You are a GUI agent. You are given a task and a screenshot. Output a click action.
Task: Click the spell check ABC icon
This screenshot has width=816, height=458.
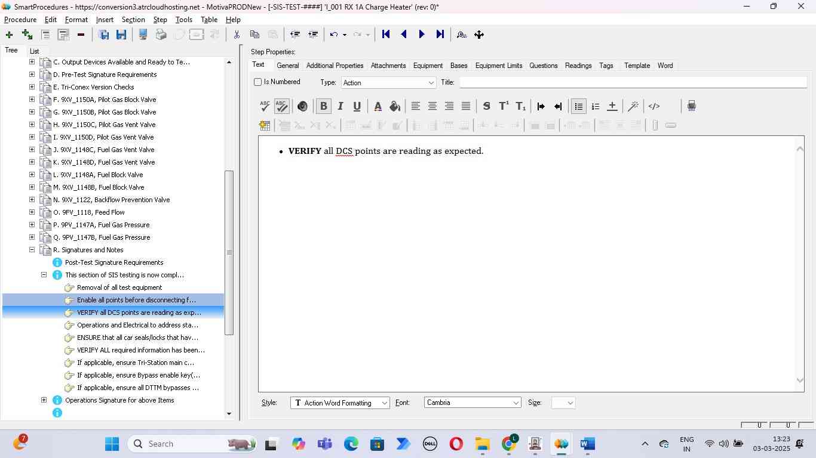(x=265, y=106)
